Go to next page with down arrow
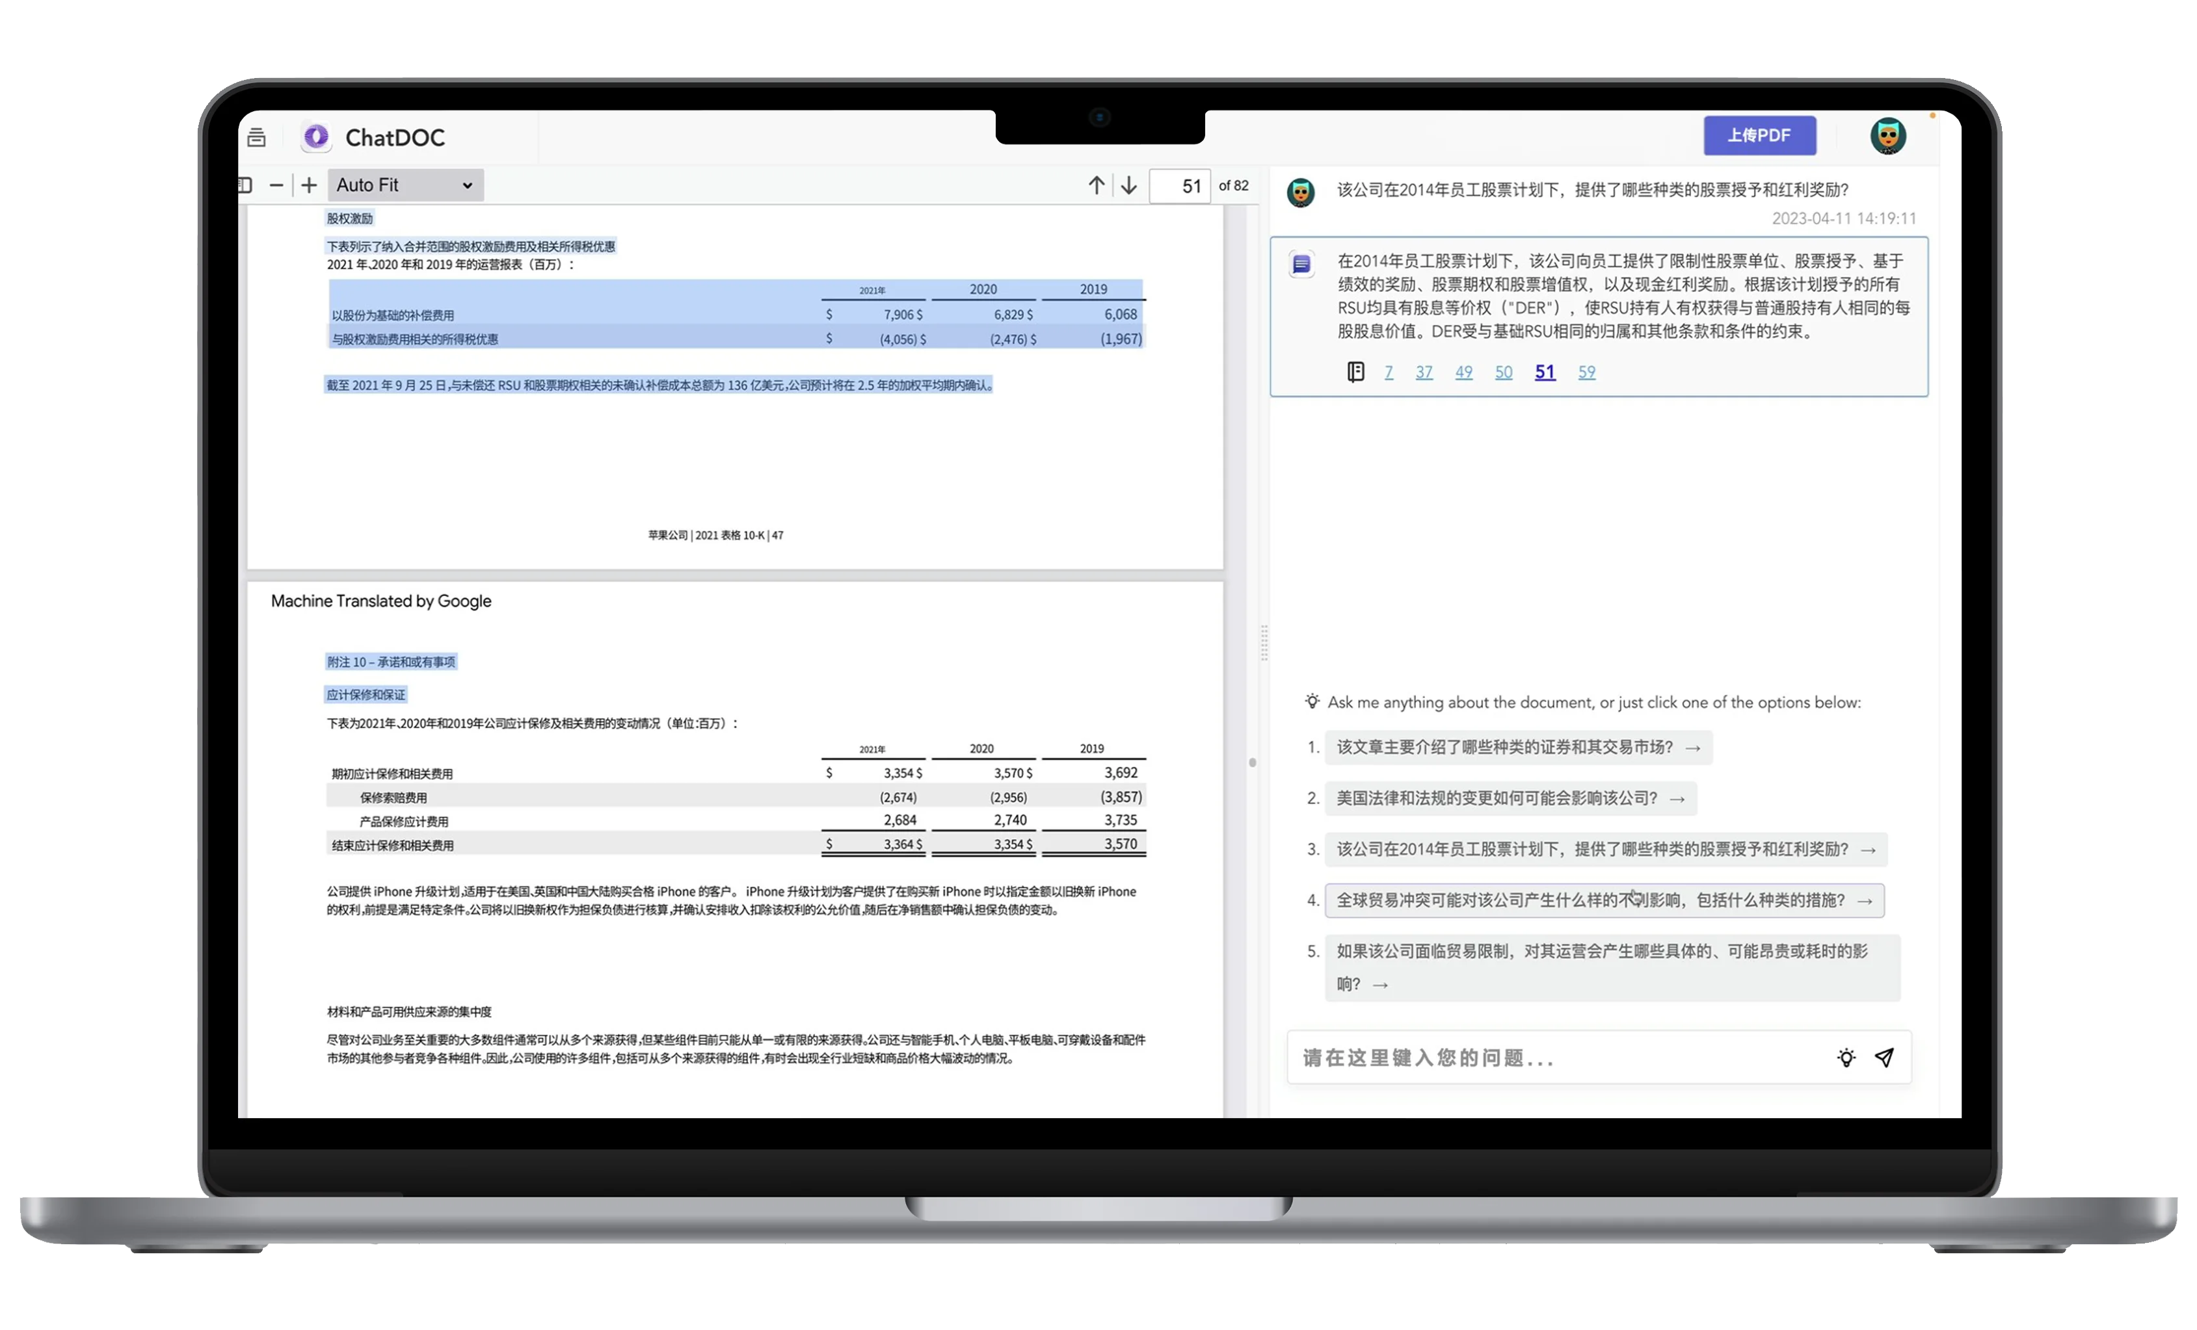Viewport: 2197px width, 1330px height. [1129, 185]
